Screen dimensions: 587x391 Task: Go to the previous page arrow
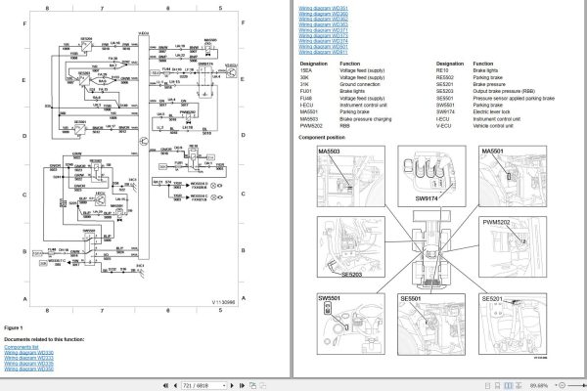175,385
